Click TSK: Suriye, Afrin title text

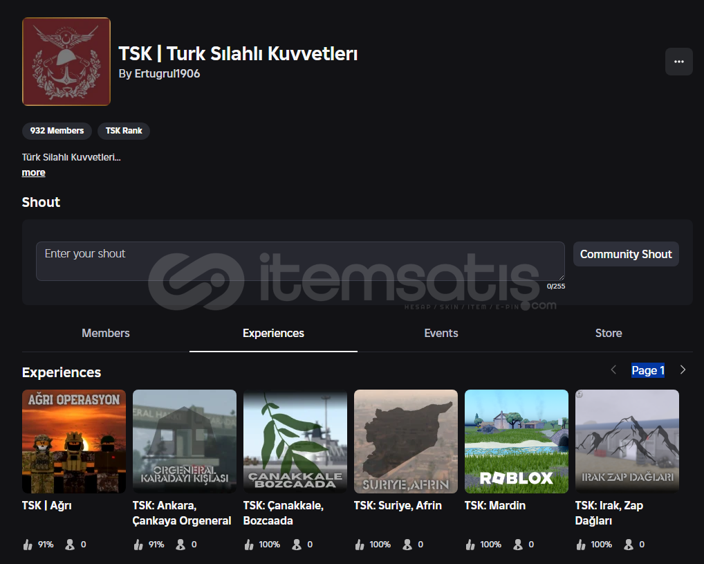tap(398, 506)
